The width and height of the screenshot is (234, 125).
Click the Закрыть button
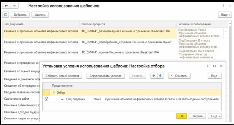coord(197,116)
